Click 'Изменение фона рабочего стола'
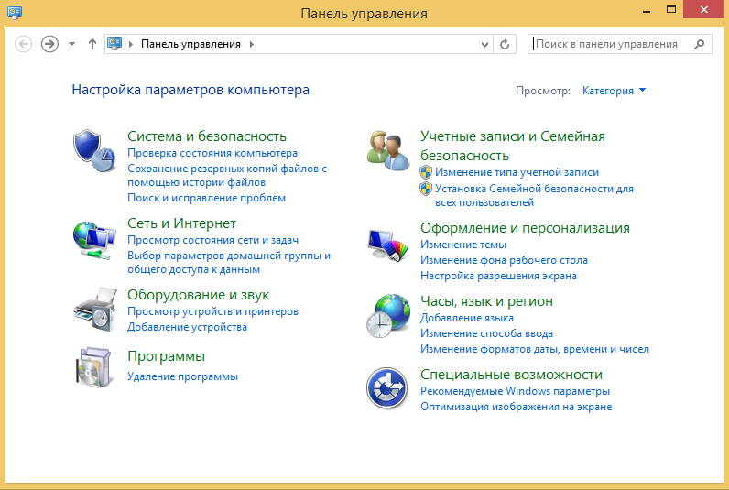The image size is (729, 490). point(504,260)
